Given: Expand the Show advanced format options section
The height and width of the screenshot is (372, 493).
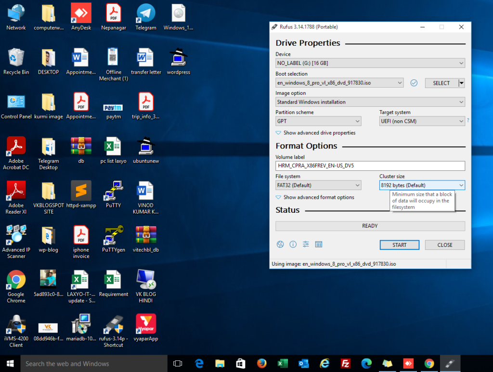Looking at the screenshot, I should click(314, 197).
